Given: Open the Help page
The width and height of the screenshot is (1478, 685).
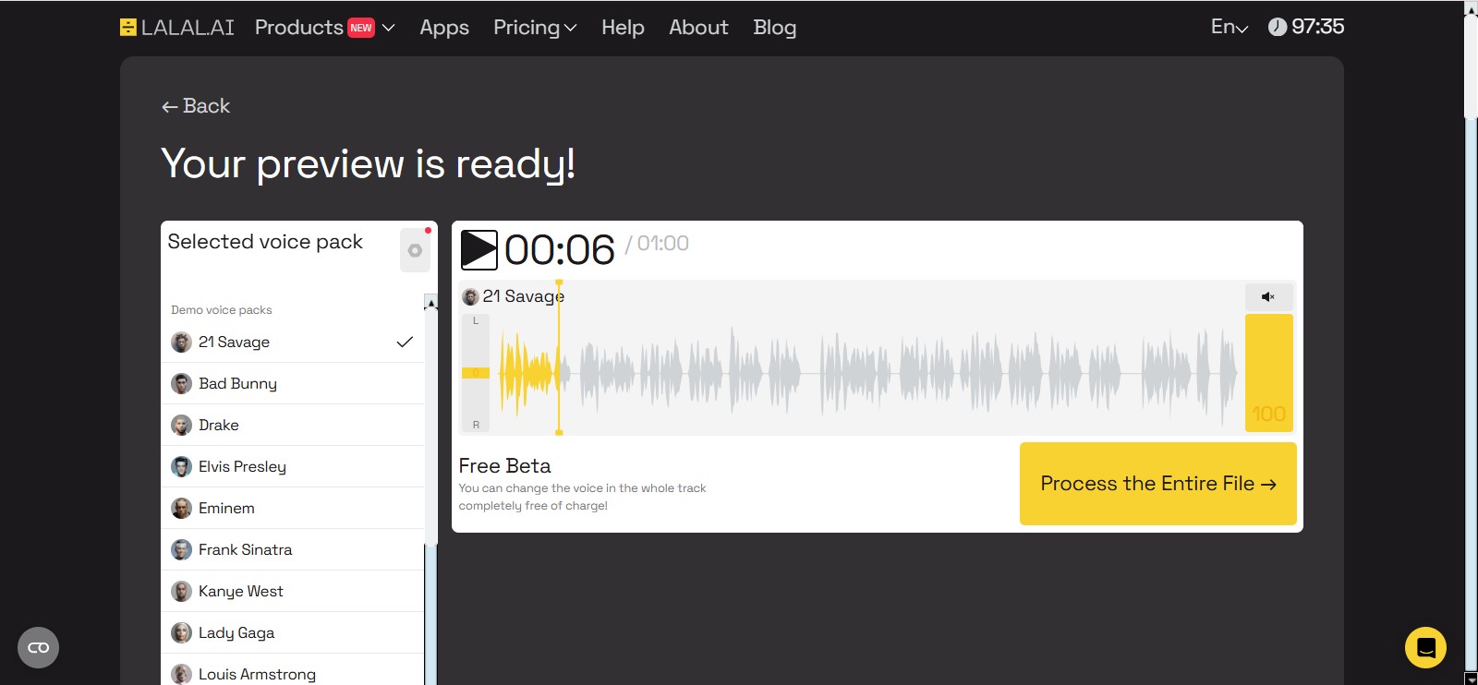Looking at the screenshot, I should 623,28.
